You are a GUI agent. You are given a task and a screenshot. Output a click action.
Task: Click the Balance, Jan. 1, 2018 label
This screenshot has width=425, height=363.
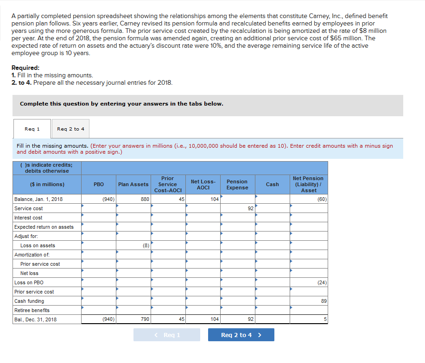pos(38,199)
